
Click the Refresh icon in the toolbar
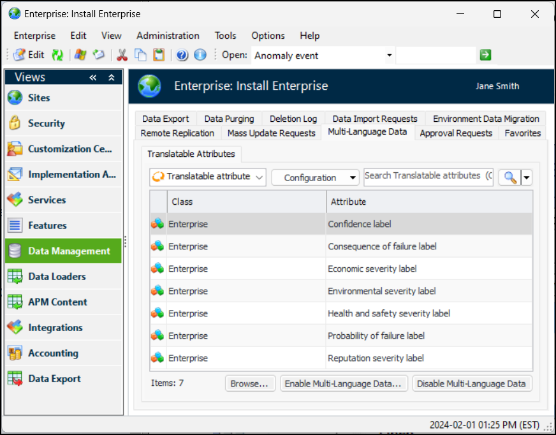tap(57, 55)
